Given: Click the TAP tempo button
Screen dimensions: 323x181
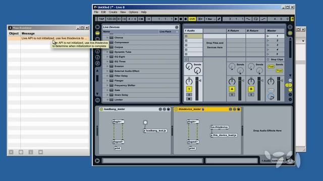Looking at the screenshot, I should [101, 19].
